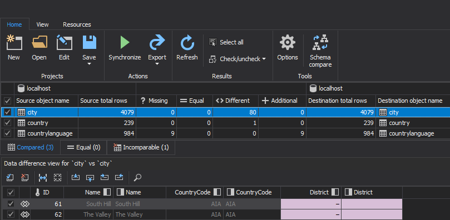The image size is (450, 220).
Task: Open the Incomparable (1) tab
Action: point(141,148)
